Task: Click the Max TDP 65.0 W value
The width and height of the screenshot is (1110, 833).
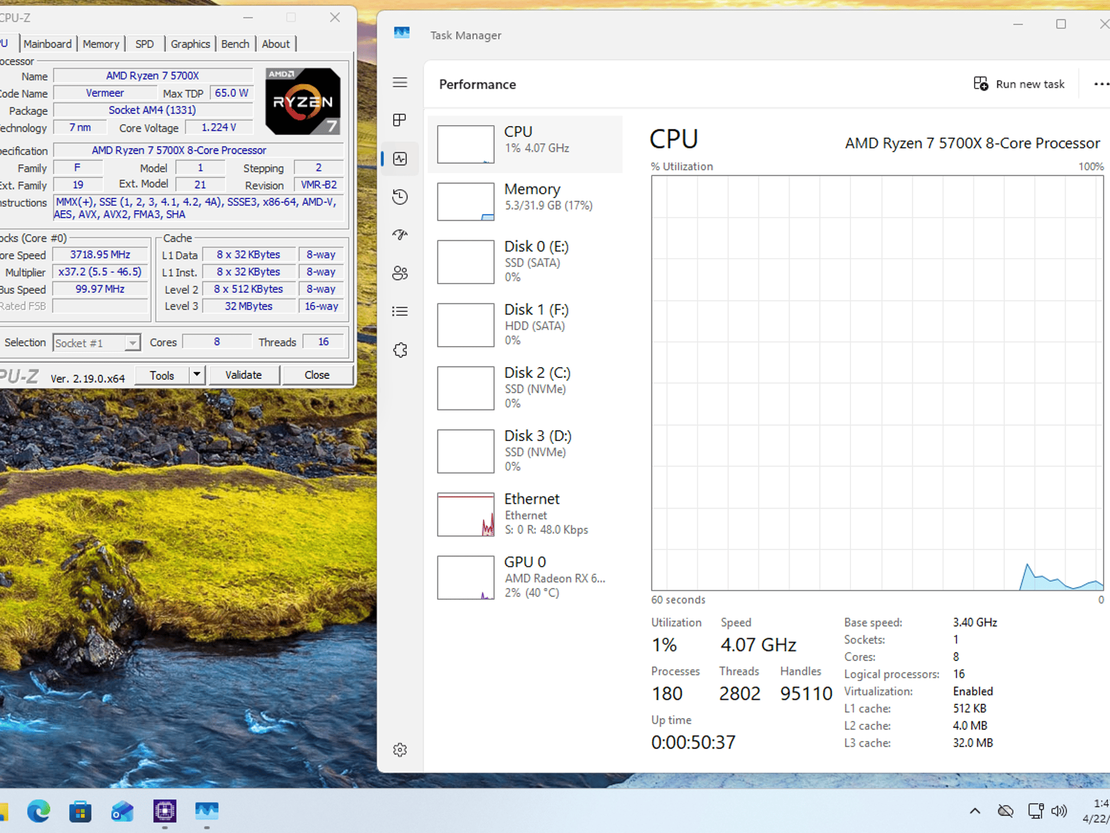Action: (231, 93)
